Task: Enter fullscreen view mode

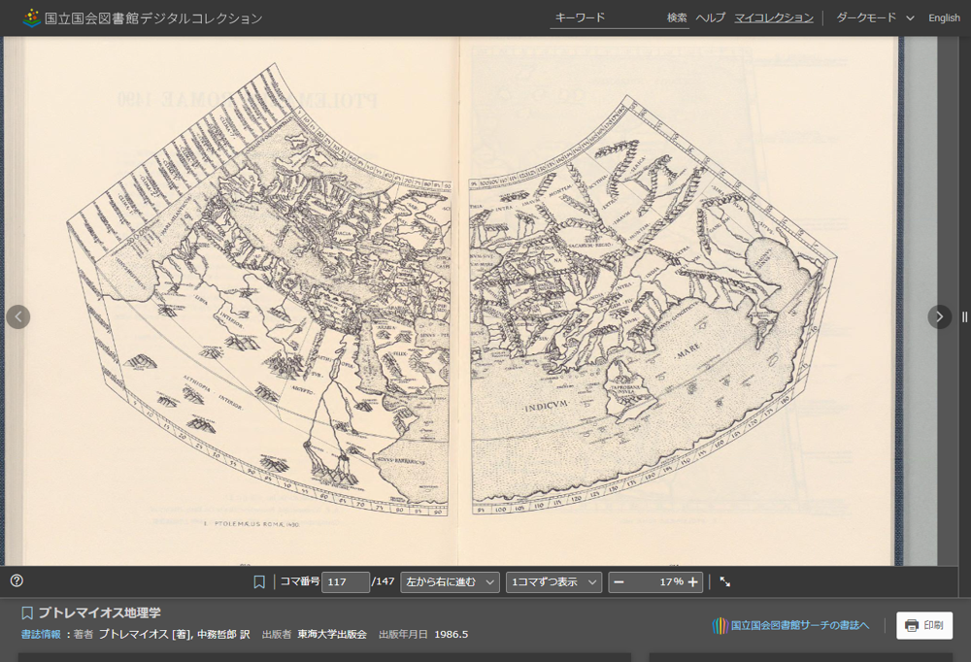Action: pyautogui.click(x=725, y=582)
